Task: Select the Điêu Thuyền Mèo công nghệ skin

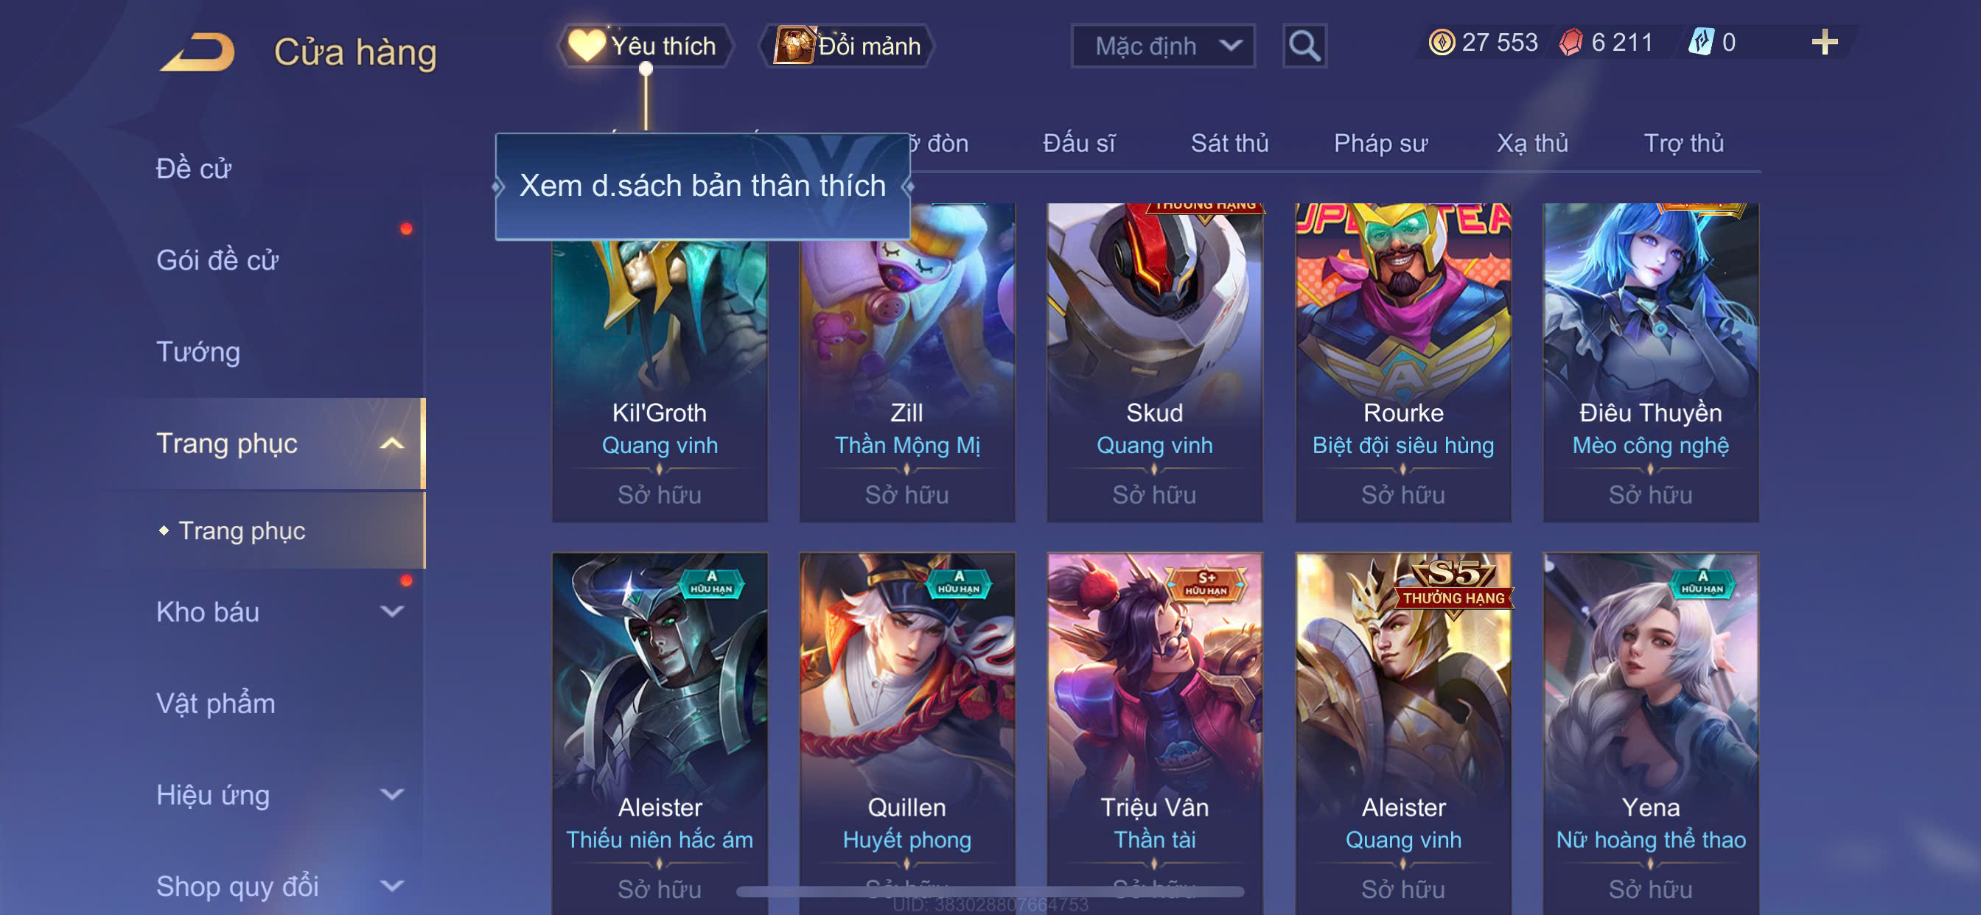Action: click(x=1650, y=363)
